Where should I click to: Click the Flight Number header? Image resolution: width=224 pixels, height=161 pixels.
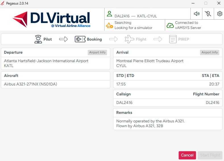click(x=206, y=94)
